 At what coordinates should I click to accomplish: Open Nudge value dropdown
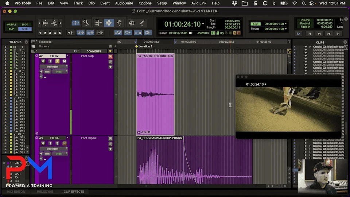[285, 29]
